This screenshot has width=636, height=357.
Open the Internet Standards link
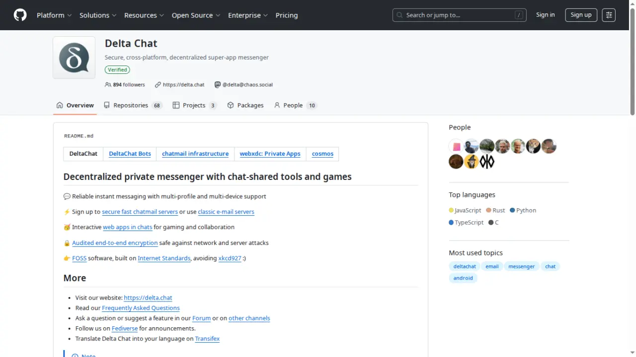tap(164, 258)
